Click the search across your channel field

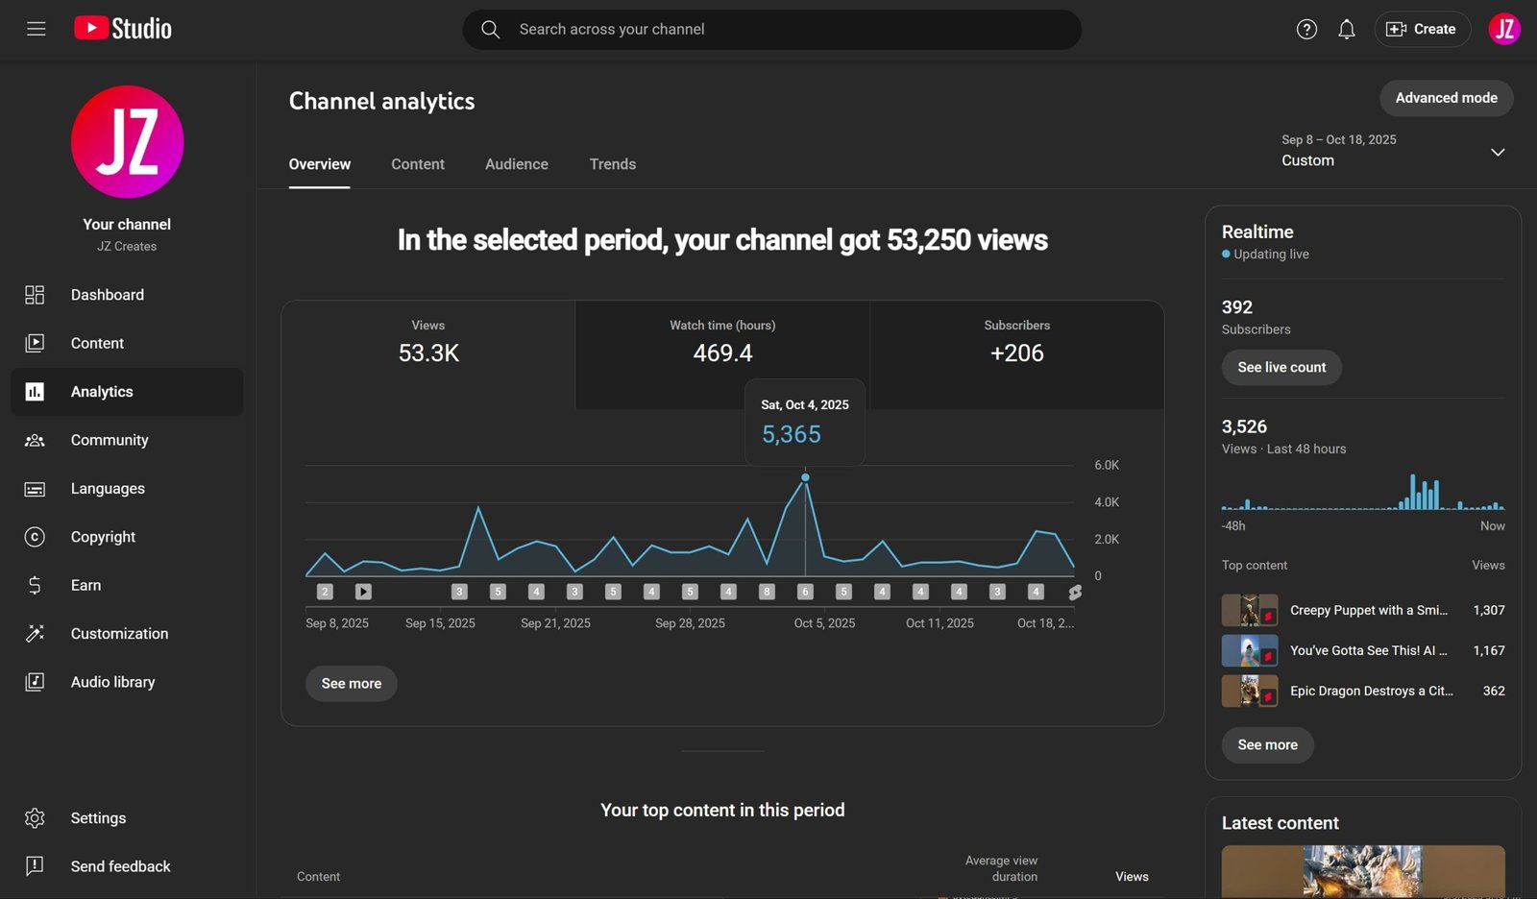[788, 30]
